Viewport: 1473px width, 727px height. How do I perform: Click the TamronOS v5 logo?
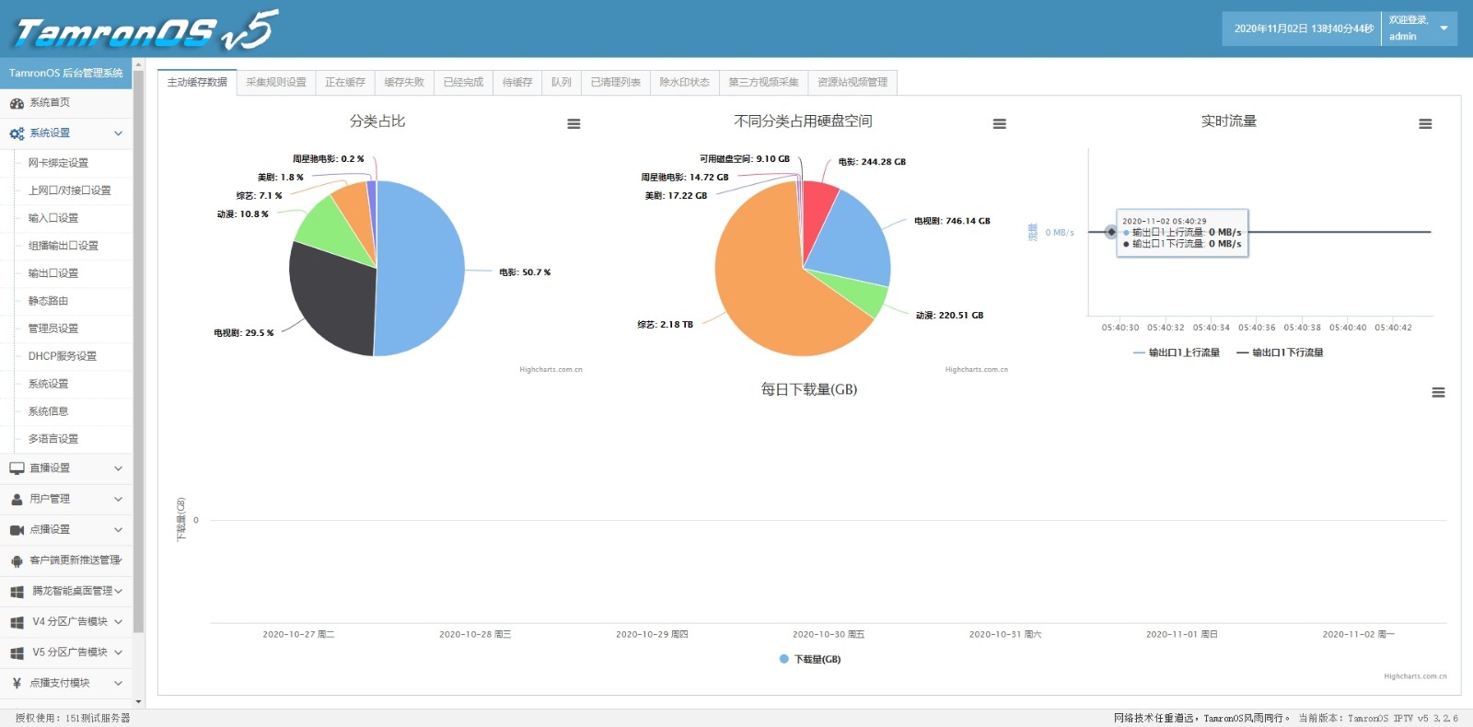click(146, 30)
